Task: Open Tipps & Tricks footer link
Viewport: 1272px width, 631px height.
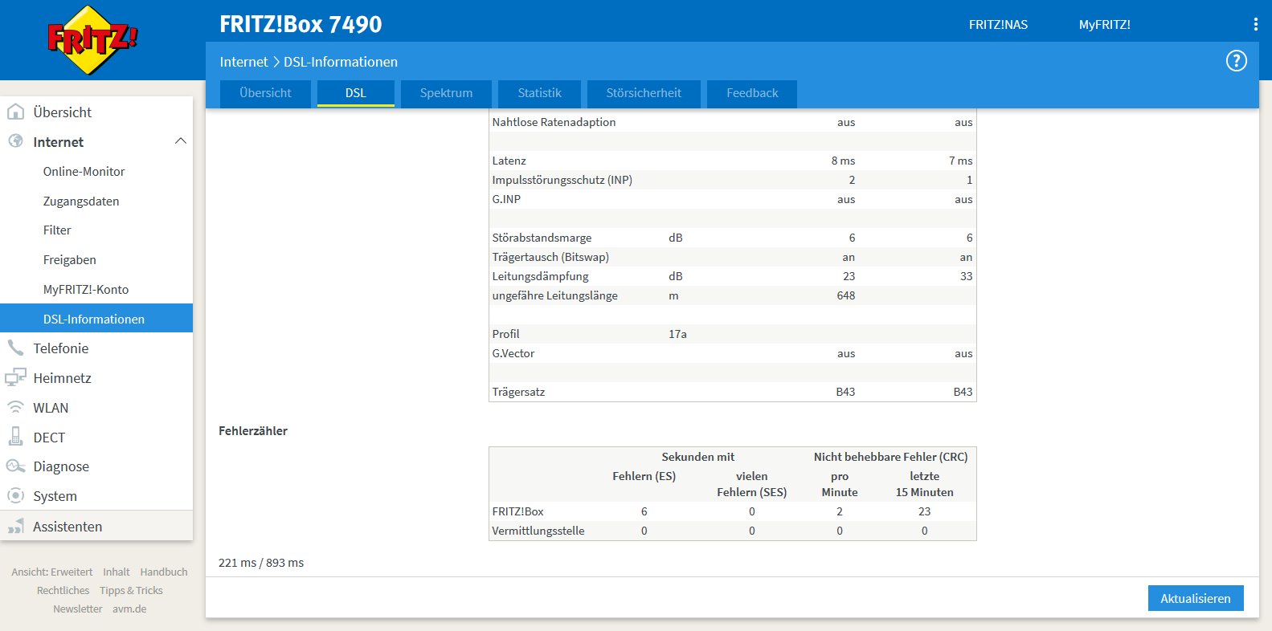Action: tap(131, 591)
